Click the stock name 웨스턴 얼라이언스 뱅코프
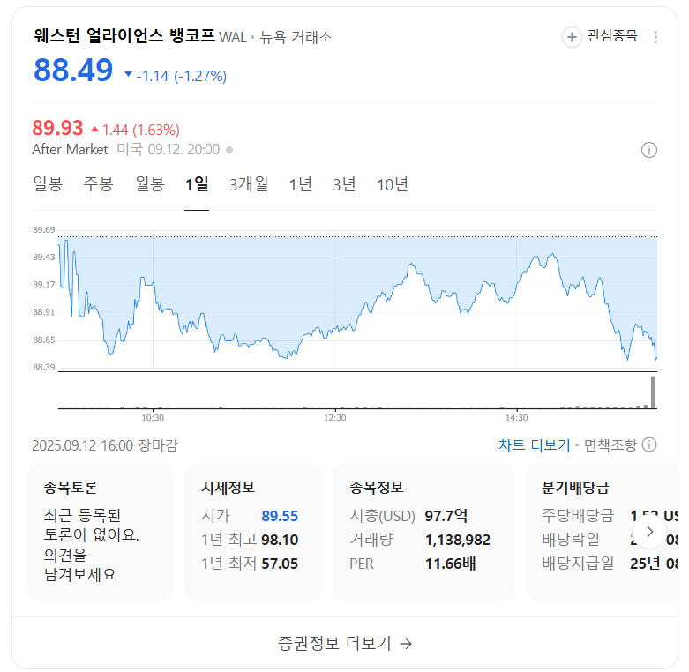 click(124, 35)
